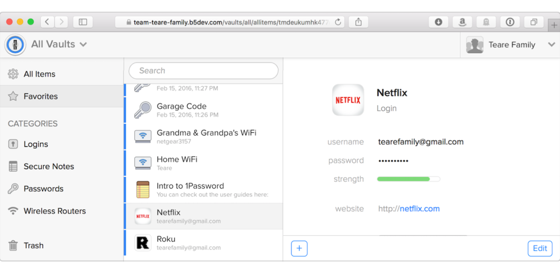
Task: Click the 1Password logo icon
Action: [15, 45]
